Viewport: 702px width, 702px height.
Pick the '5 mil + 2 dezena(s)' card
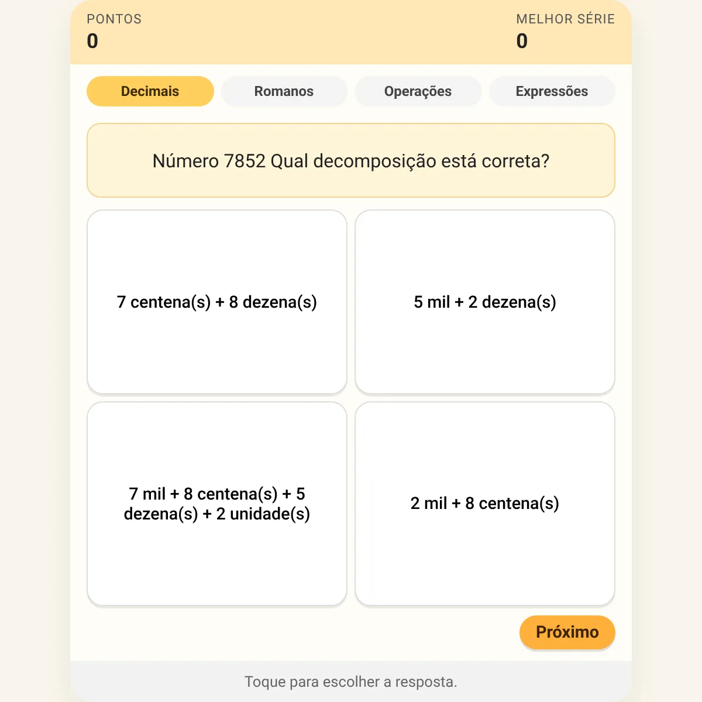click(485, 302)
